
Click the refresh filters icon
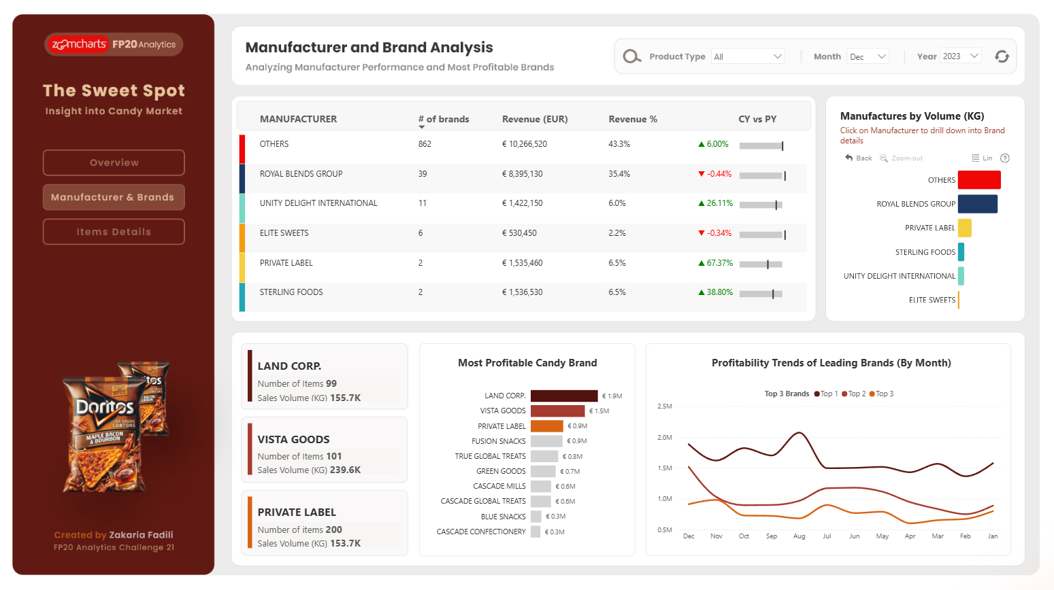(x=1002, y=56)
